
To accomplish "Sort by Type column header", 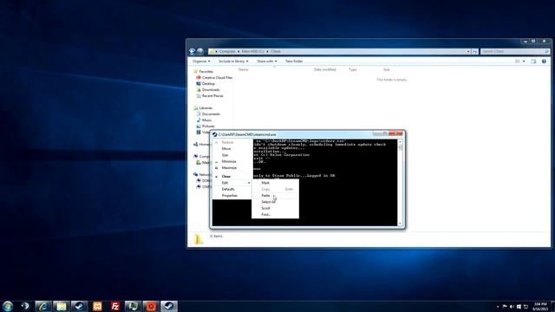I will coord(353,69).
